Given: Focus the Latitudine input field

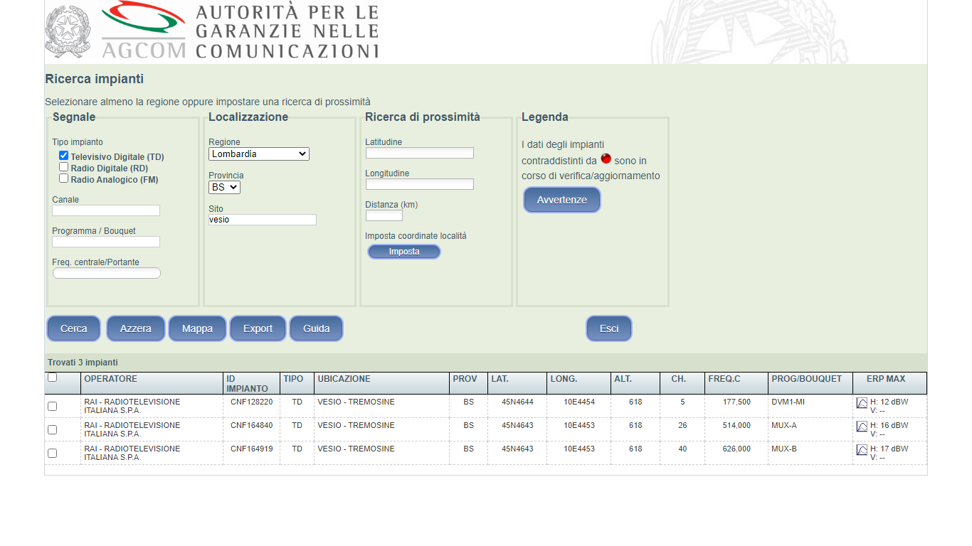Looking at the screenshot, I should pyautogui.click(x=419, y=153).
